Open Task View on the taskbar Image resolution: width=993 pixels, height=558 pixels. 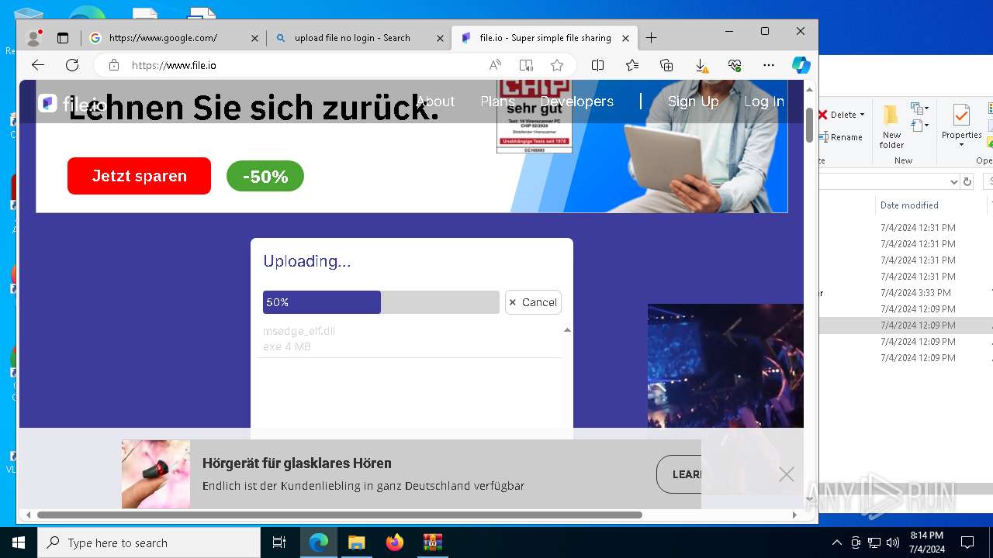point(279,542)
